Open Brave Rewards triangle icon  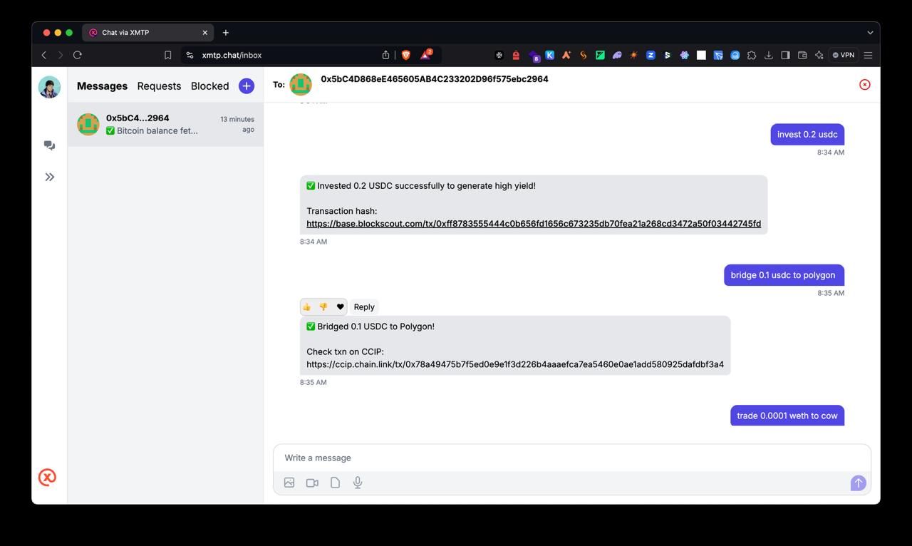tap(425, 54)
